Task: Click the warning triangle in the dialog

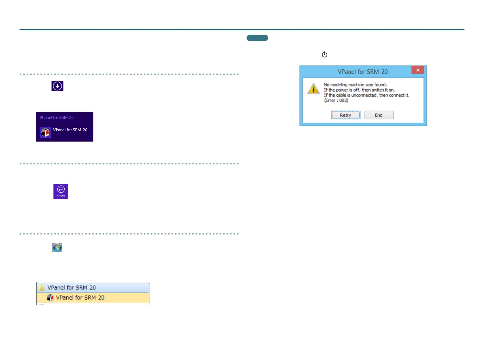Action: click(314, 89)
